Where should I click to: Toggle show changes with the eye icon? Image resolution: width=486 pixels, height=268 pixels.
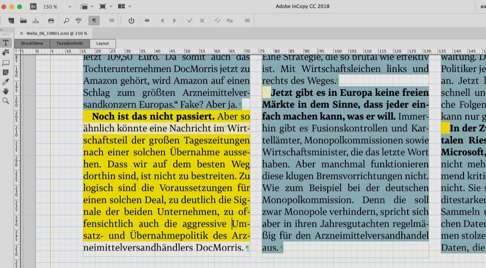point(147,21)
